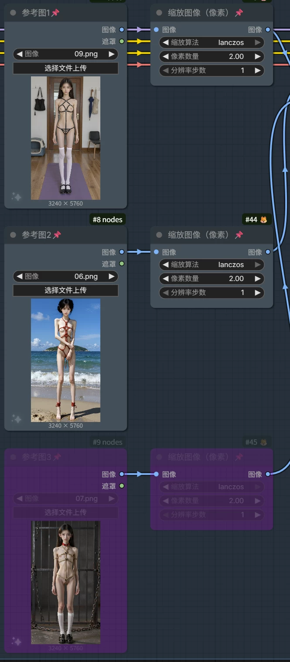Click 图像 output port of 参考图3

(122, 474)
